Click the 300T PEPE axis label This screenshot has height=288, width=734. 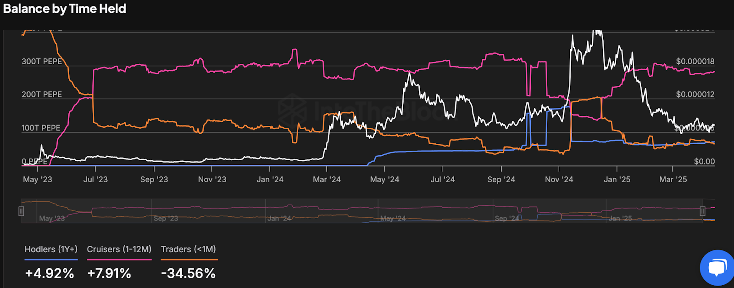pos(42,62)
